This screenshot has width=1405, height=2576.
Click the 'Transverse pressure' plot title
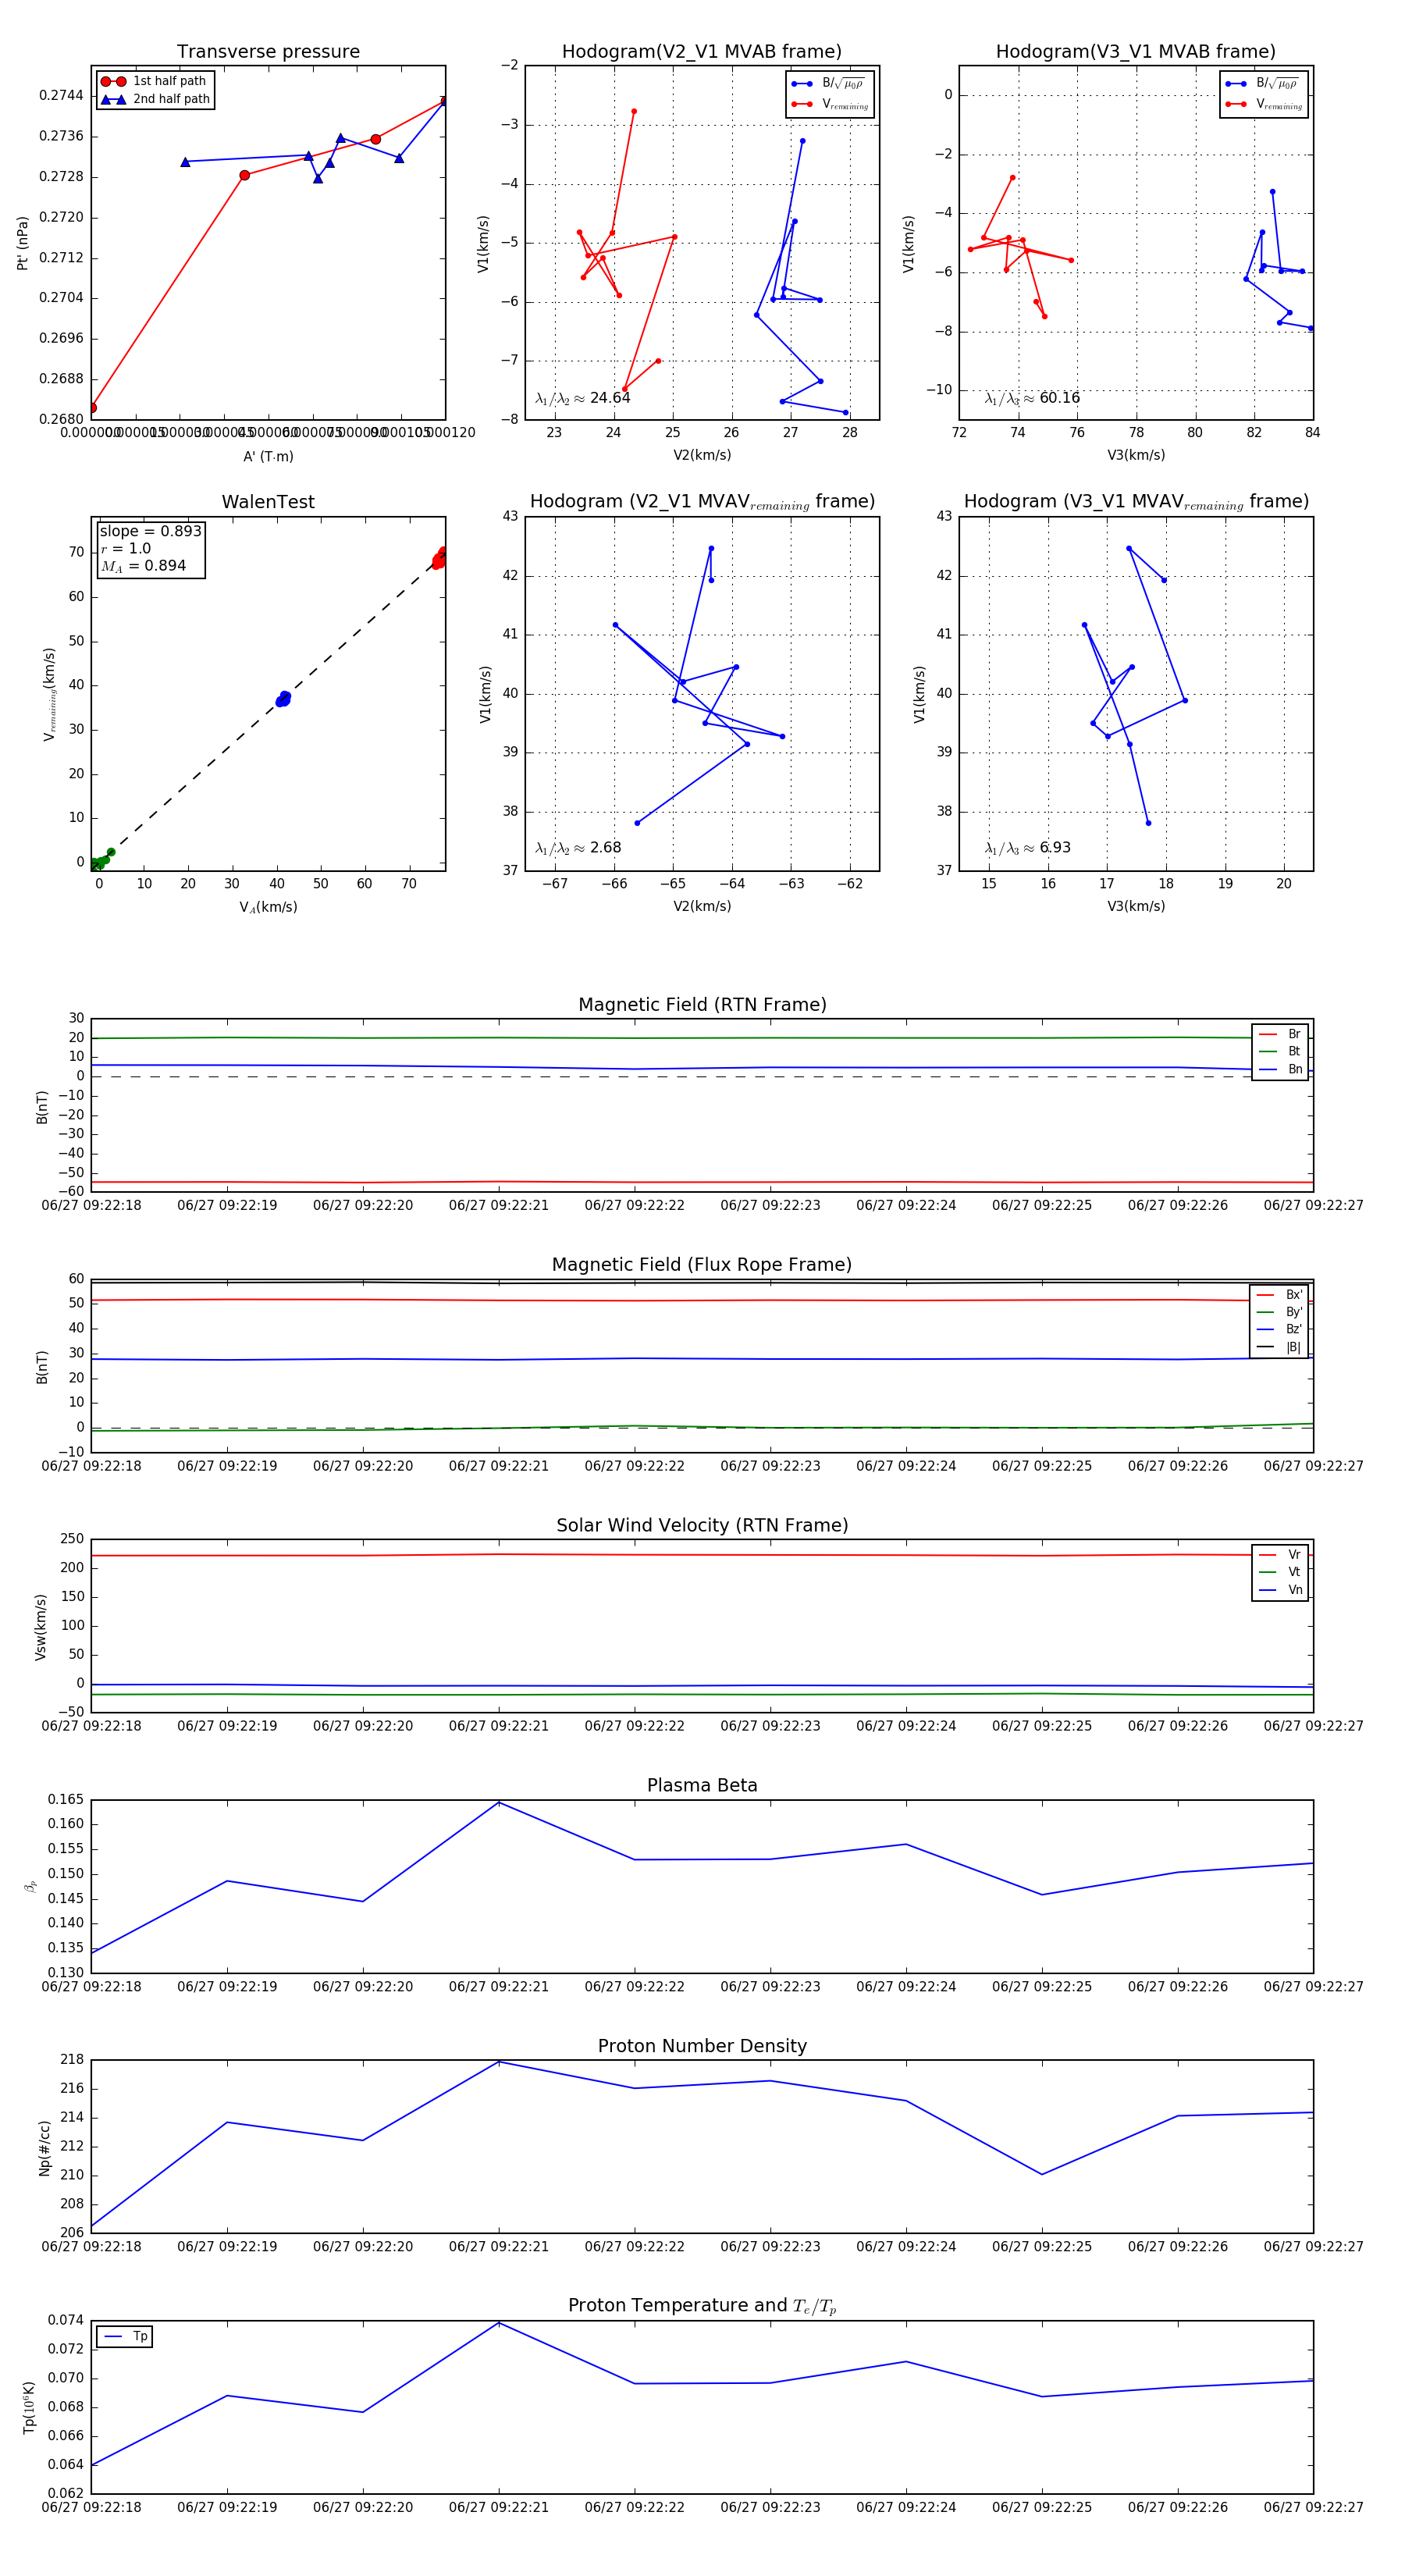coord(268,51)
